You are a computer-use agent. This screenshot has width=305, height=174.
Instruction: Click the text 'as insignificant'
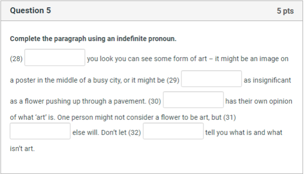(x=267, y=80)
